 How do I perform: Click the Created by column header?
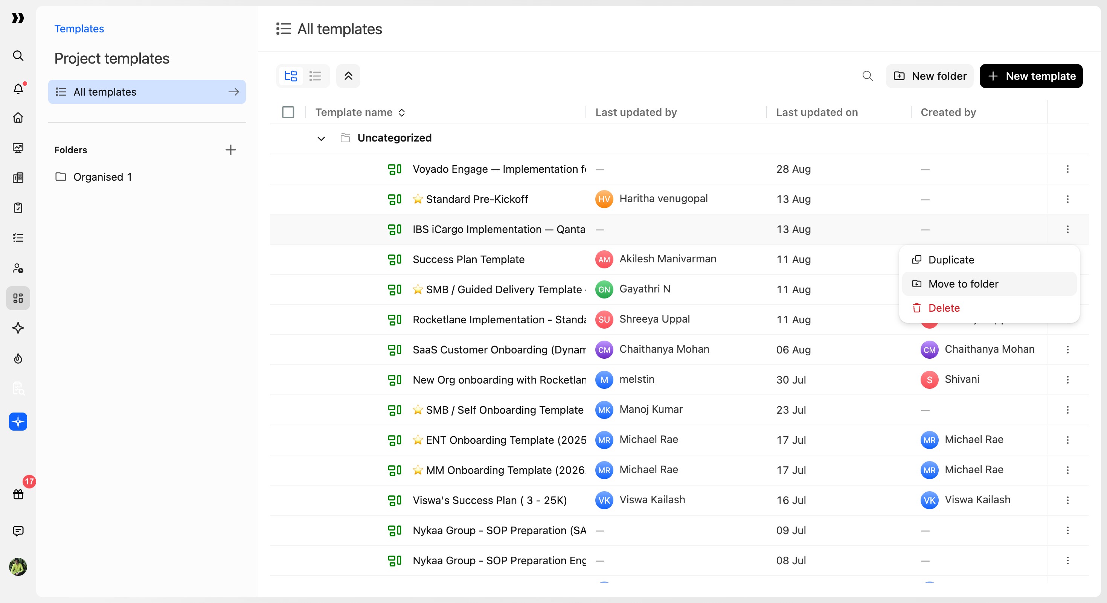(x=948, y=112)
